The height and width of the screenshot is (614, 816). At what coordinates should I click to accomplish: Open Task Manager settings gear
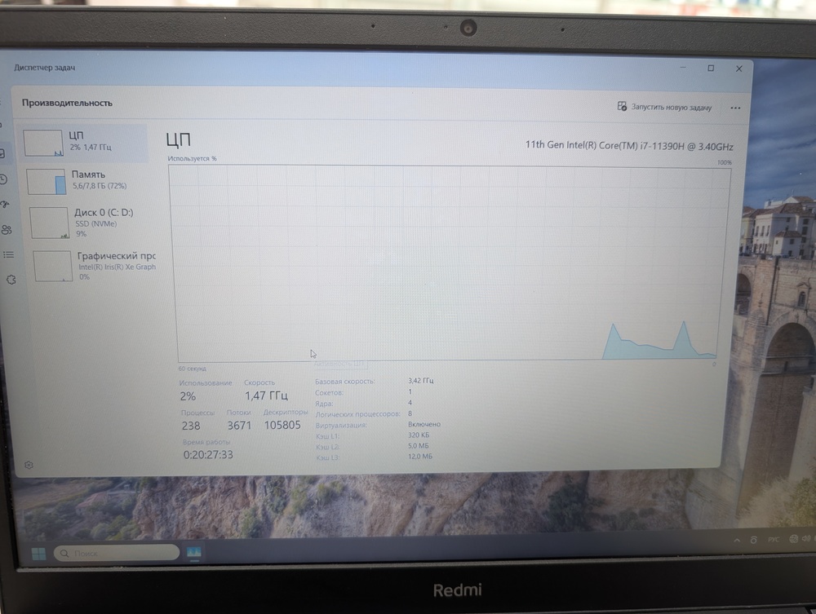pyautogui.click(x=29, y=465)
